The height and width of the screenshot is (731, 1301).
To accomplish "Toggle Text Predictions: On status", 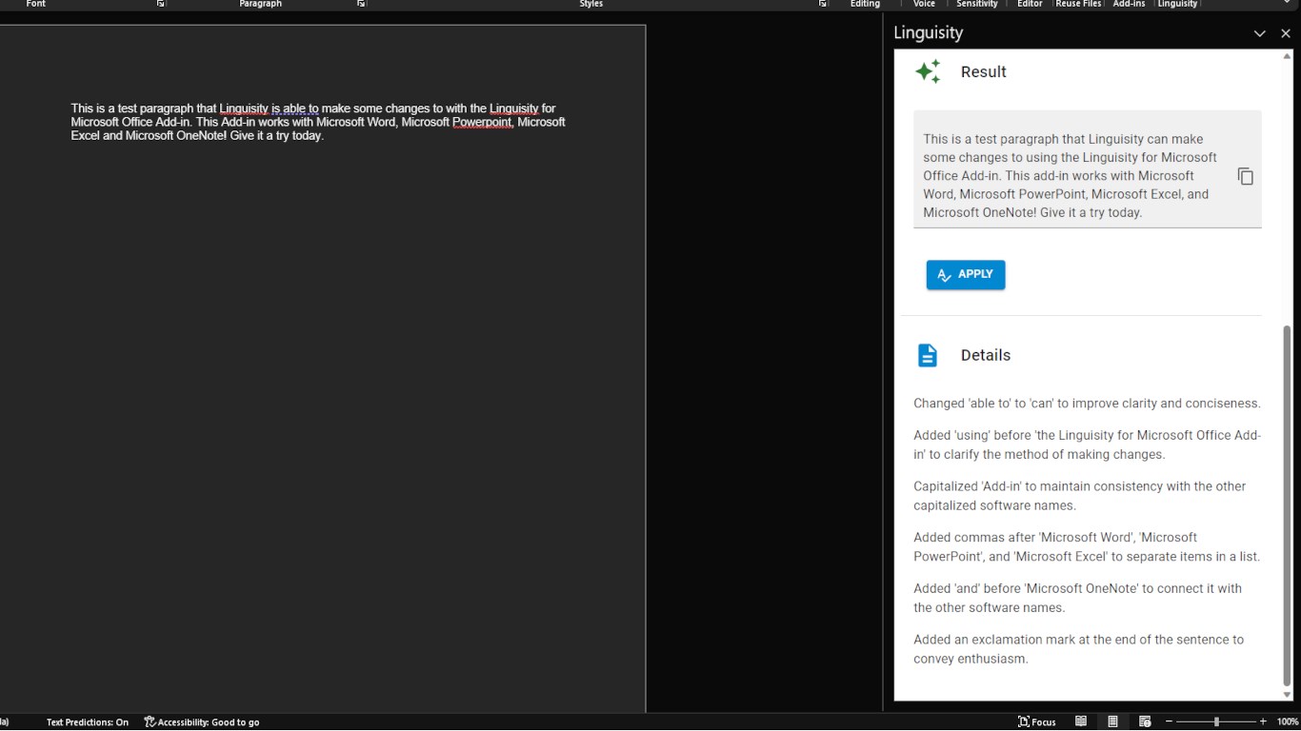I will click(x=88, y=722).
